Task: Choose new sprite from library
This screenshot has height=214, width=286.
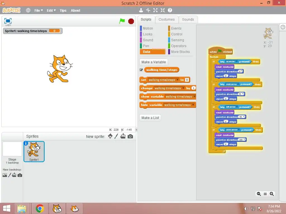Action: [x=110, y=136]
